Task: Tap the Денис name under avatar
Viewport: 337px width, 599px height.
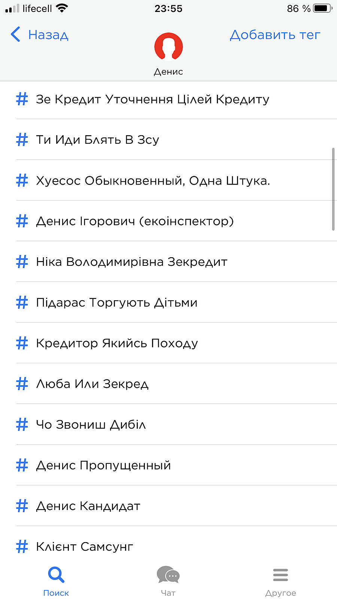Action: (x=168, y=72)
